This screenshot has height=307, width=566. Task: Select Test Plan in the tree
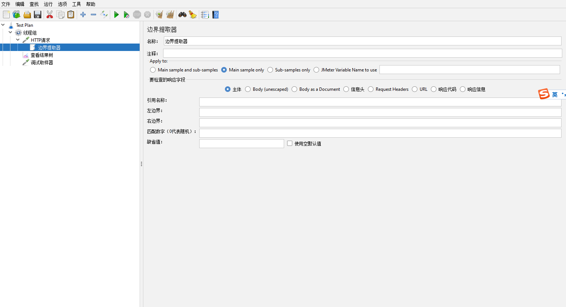pyautogui.click(x=25, y=25)
